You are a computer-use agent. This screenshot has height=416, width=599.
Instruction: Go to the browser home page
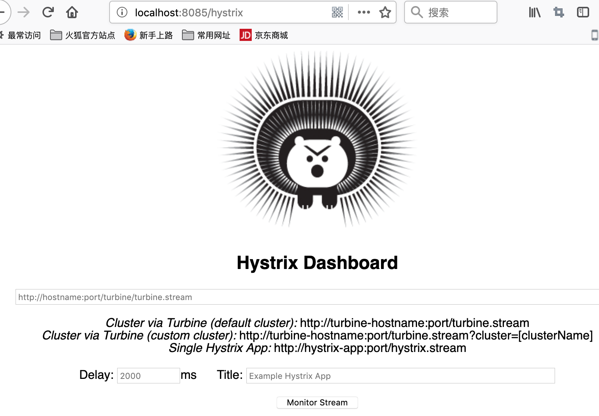72,13
